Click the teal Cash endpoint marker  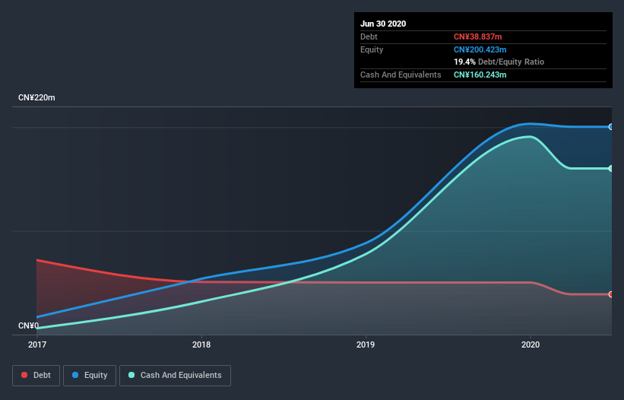click(x=611, y=169)
